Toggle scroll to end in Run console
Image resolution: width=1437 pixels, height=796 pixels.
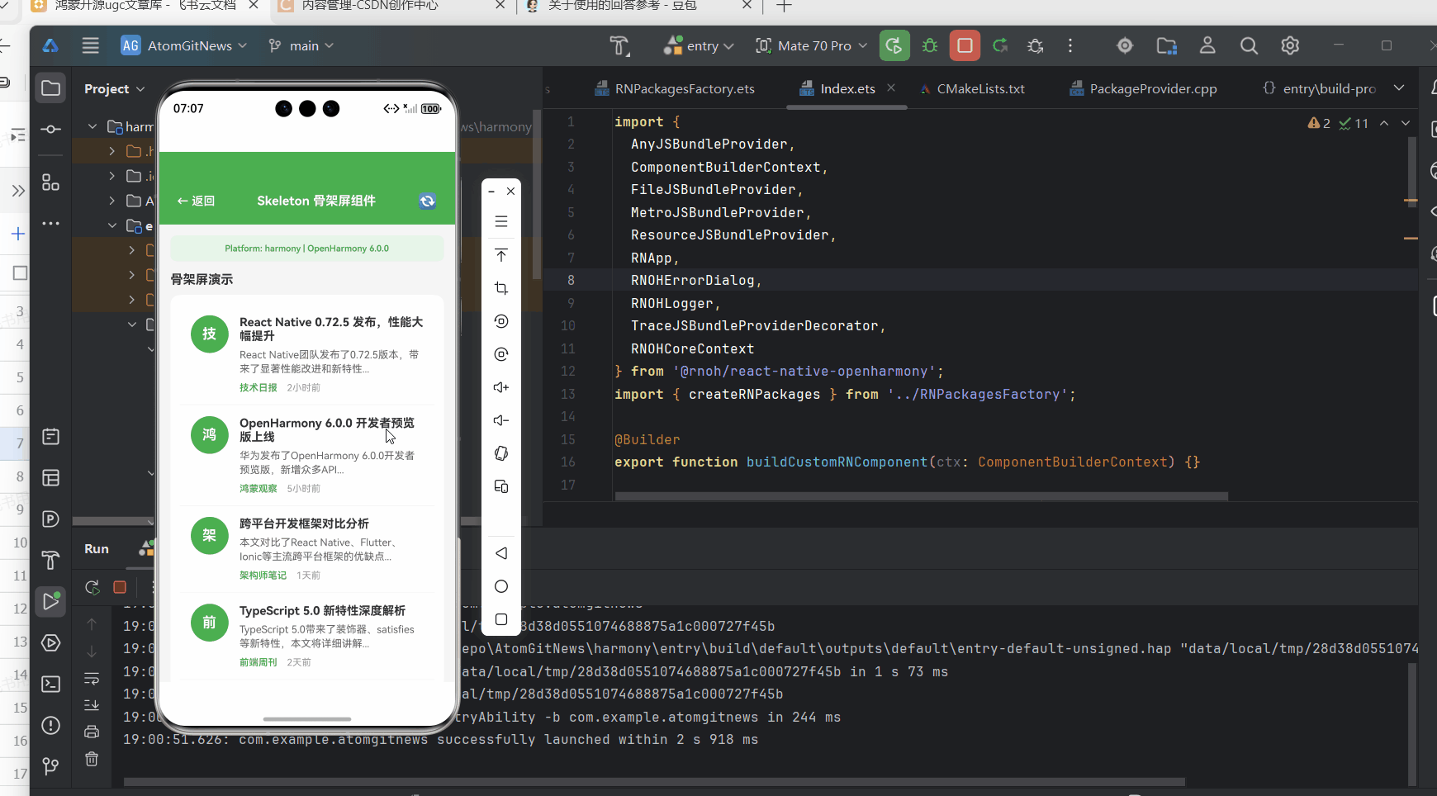[92, 705]
